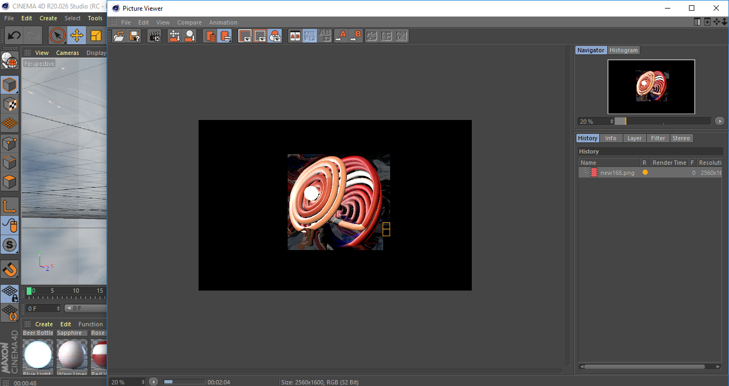
Task: Set image as A in compare
Action: click(x=340, y=36)
